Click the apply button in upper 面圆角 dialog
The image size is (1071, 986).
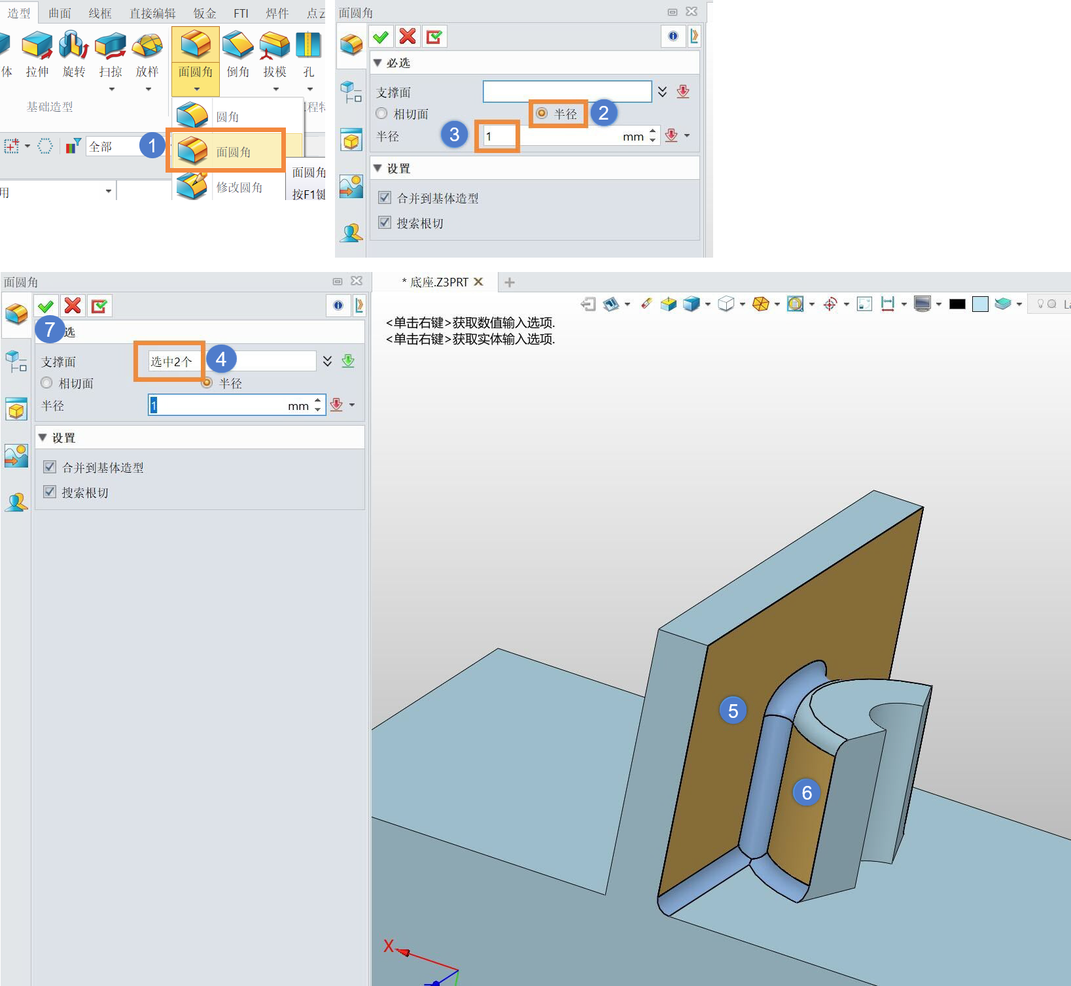click(434, 37)
